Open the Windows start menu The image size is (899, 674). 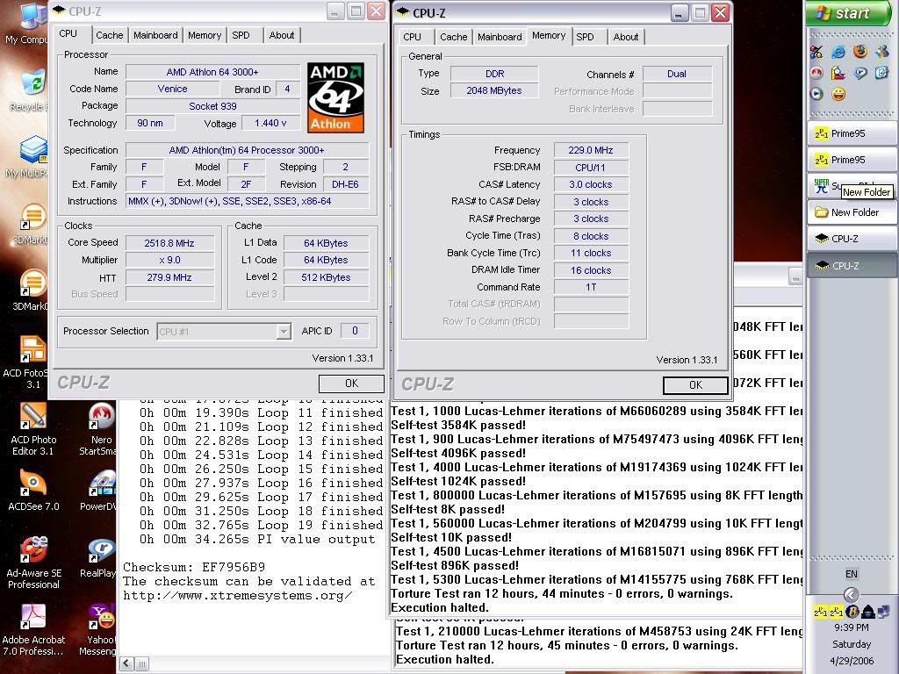point(842,13)
